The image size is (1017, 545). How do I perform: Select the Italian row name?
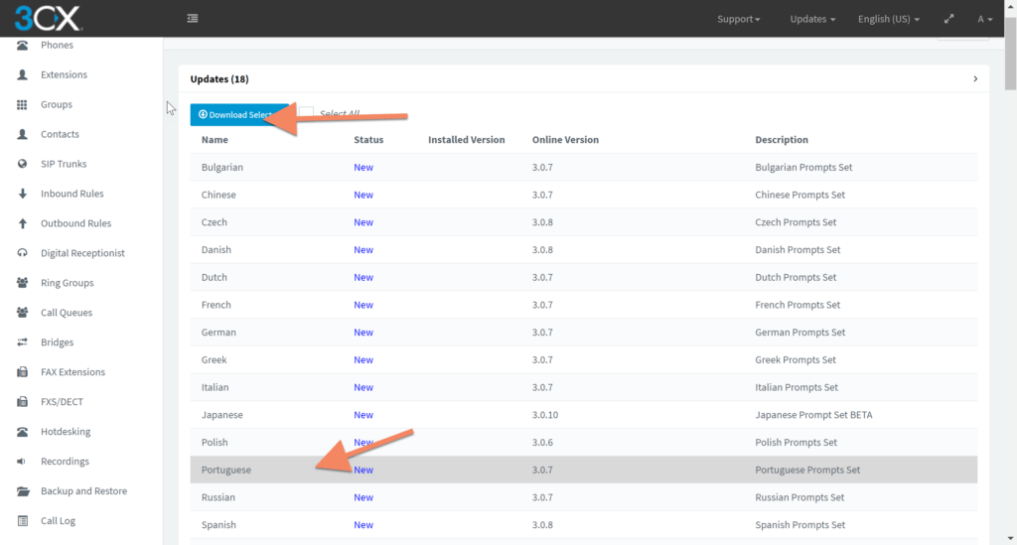tap(215, 387)
